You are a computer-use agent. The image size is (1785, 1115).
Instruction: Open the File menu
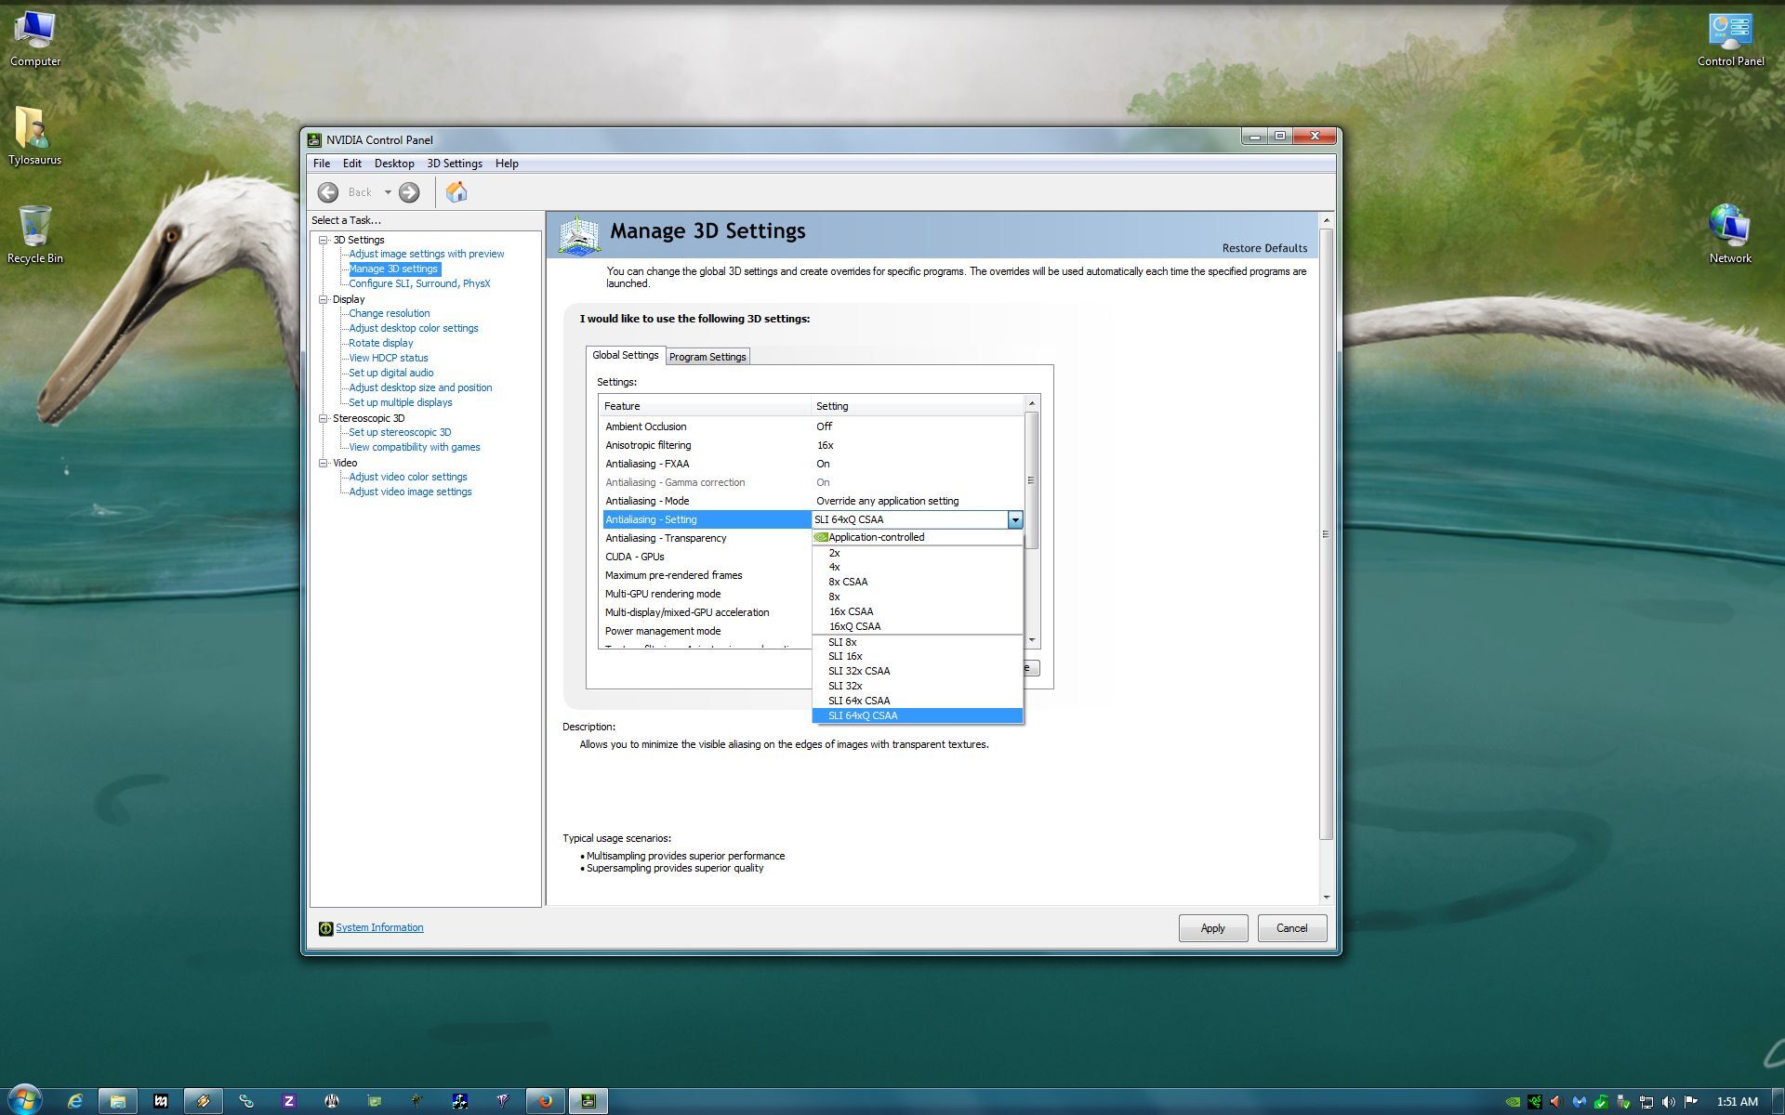tap(322, 164)
